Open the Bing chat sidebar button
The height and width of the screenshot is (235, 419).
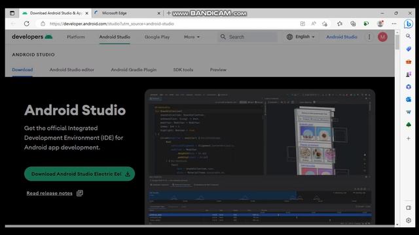click(409, 23)
